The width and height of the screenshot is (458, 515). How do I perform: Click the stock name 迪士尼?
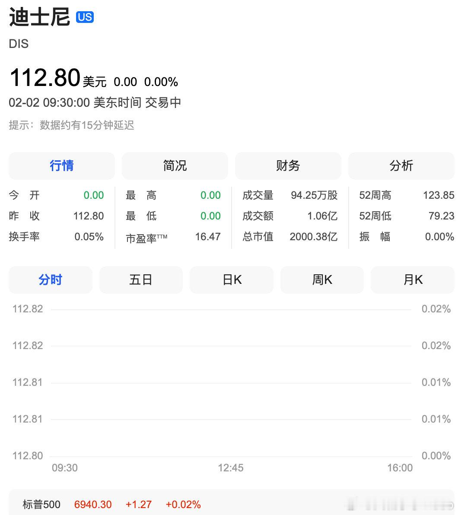tap(39, 18)
